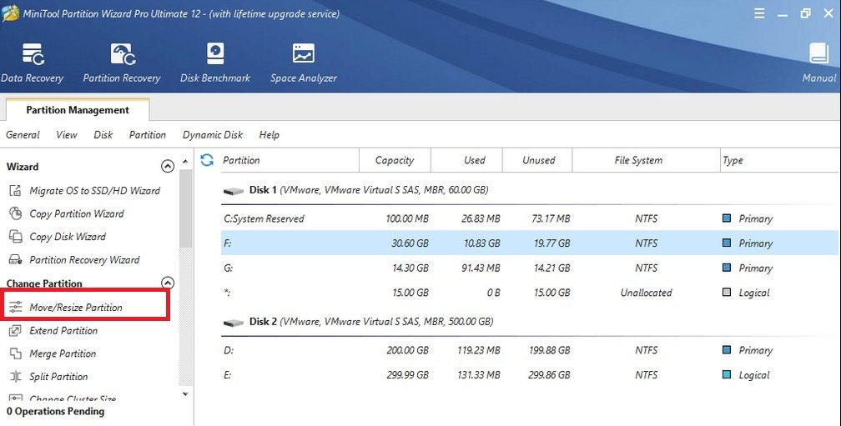Image resolution: width=841 pixels, height=426 pixels.
Task: Collapse the Change Partition section
Action: point(168,283)
